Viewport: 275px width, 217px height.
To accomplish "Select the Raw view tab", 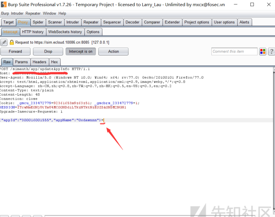I will (x=7, y=62).
